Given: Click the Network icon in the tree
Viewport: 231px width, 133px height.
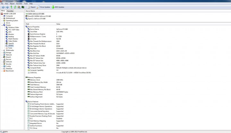Looking at the screenshot, I should pos(4,55).
